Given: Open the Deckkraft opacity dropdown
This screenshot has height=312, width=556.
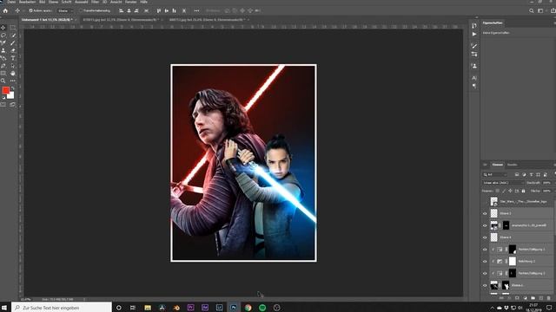Looking at the screenshot, I should [548, 183].
